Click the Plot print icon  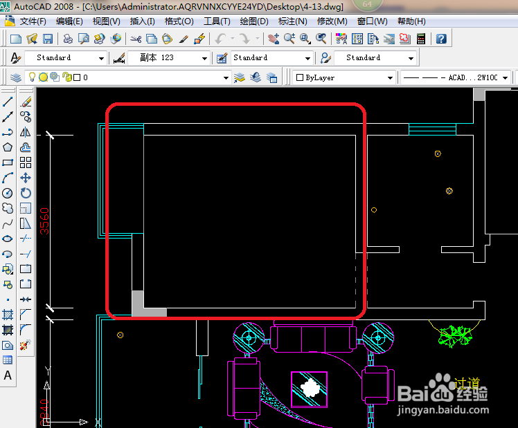(x=68, y=39)
